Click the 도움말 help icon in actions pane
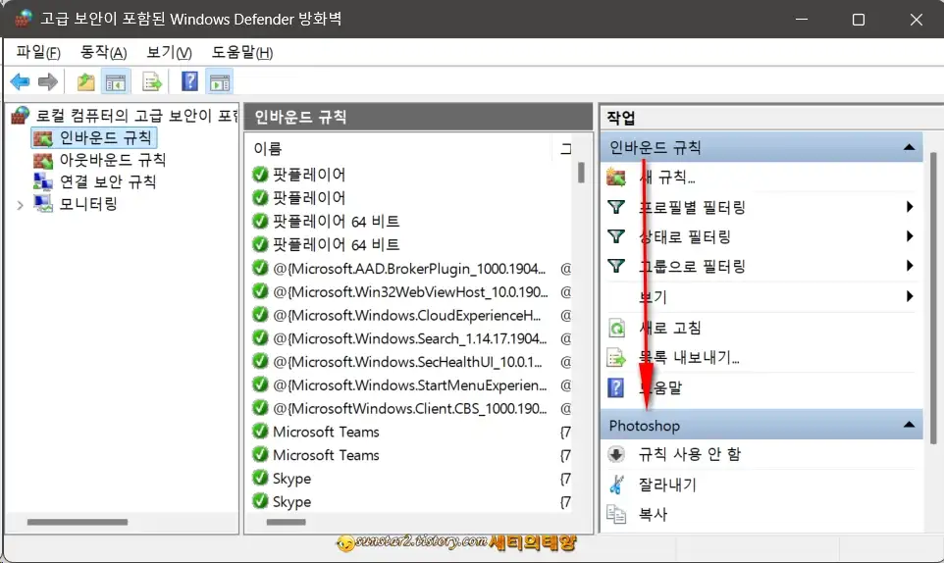 616,388
